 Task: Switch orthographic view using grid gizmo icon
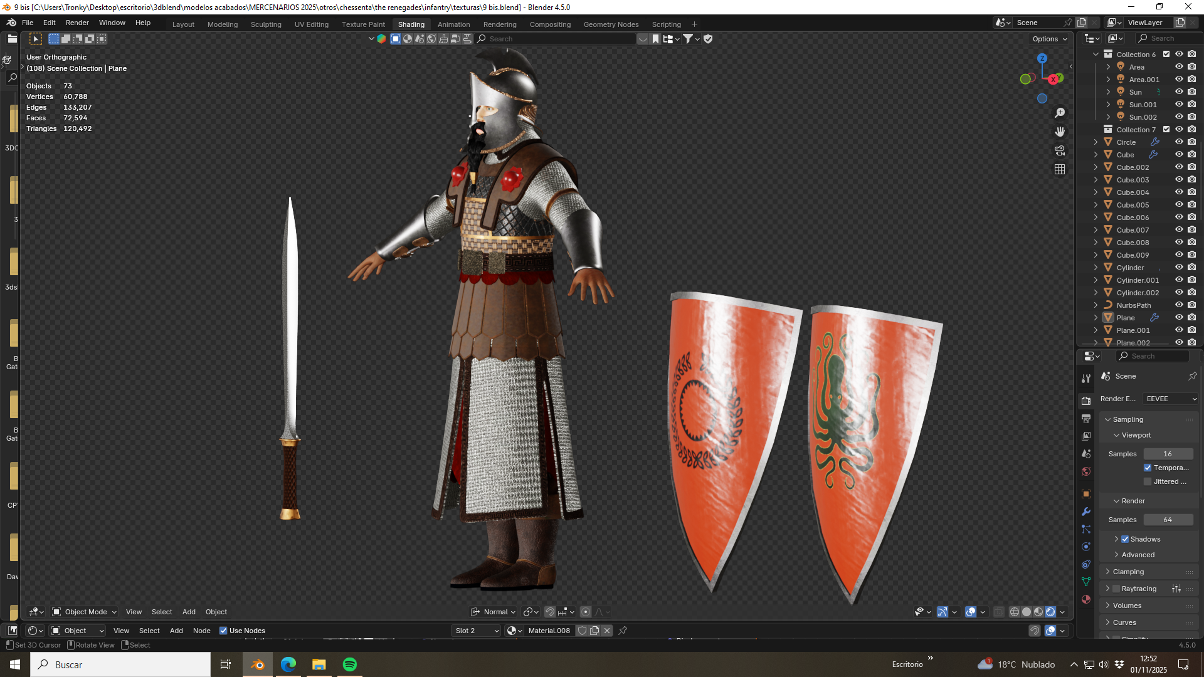click(1060, 169)
